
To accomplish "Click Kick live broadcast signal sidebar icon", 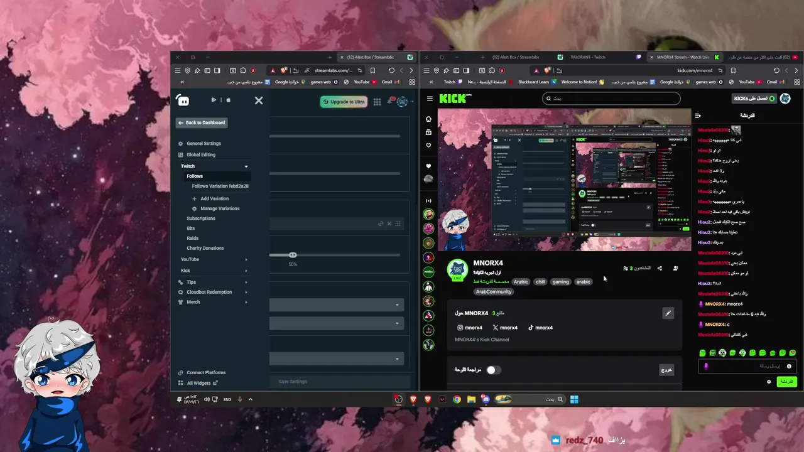I will 428,201.
